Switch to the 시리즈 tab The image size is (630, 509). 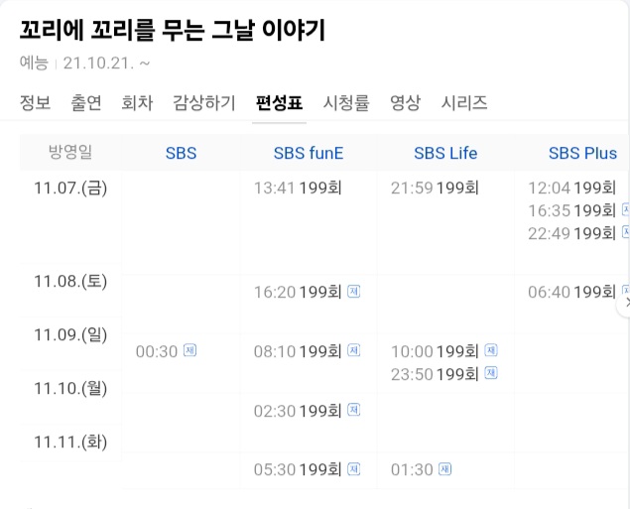pos(464,103)
